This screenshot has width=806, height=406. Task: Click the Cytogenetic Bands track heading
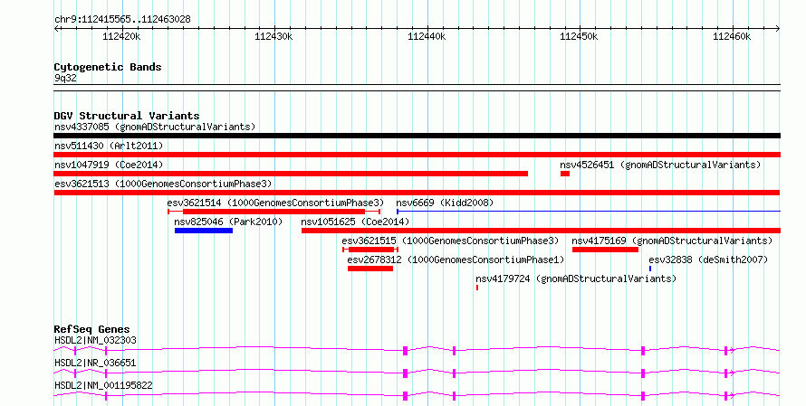(x=108, y=67)
